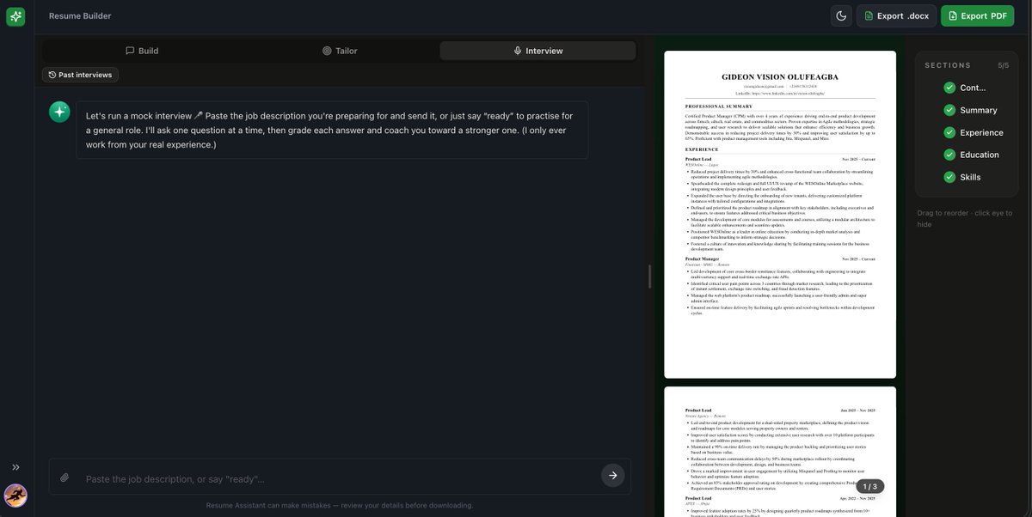Export resume as PDF
1032x517 pixels.
(977, 15)
